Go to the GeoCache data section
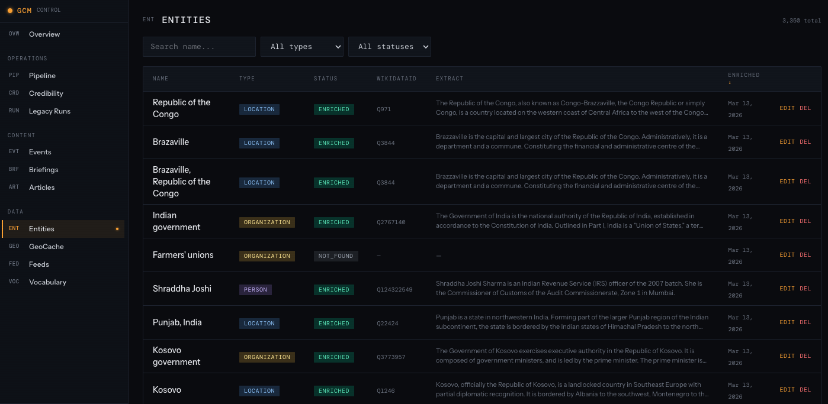Image resolution: width=828 pixels, height=404 pixels. (46, 246)
